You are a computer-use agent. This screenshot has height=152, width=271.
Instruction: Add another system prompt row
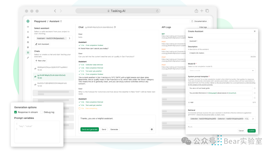pyautogui.click(x=191, y=102)
